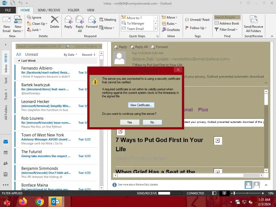The width and height of the screenshot is (276, 207).
Task: Expand the Quick Steps gallery
Action: coord(156,29)
